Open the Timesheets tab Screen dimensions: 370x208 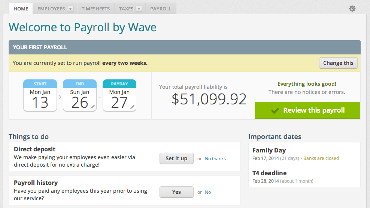tap(96, 9)
